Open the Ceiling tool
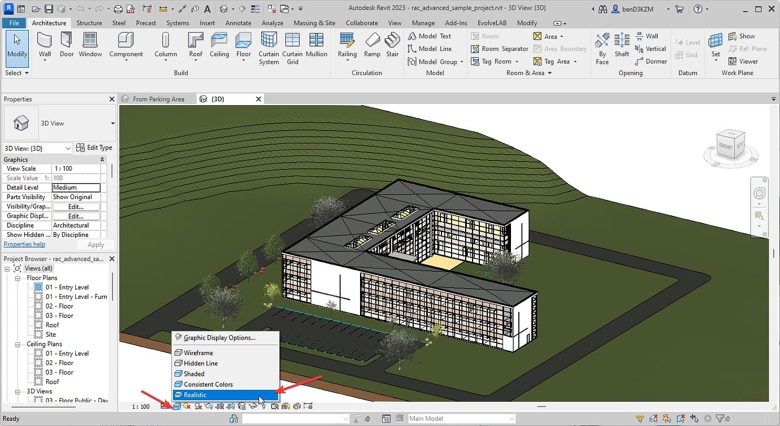This screenshot has height=426, width=780. pos(219,45)
